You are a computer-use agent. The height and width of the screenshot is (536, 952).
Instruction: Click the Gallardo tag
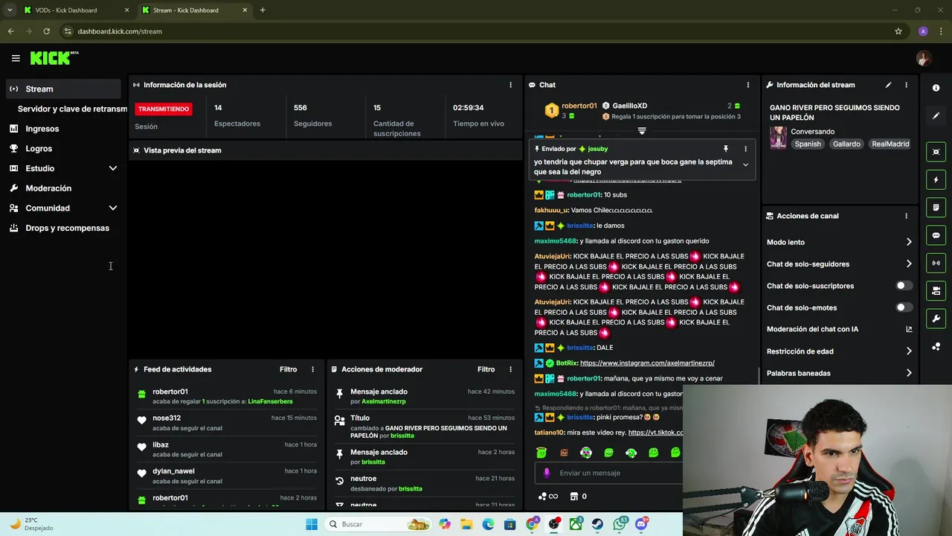[x=846, y=144]
